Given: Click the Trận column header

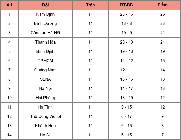Looking at the screenshot, I should pos(90,5).
